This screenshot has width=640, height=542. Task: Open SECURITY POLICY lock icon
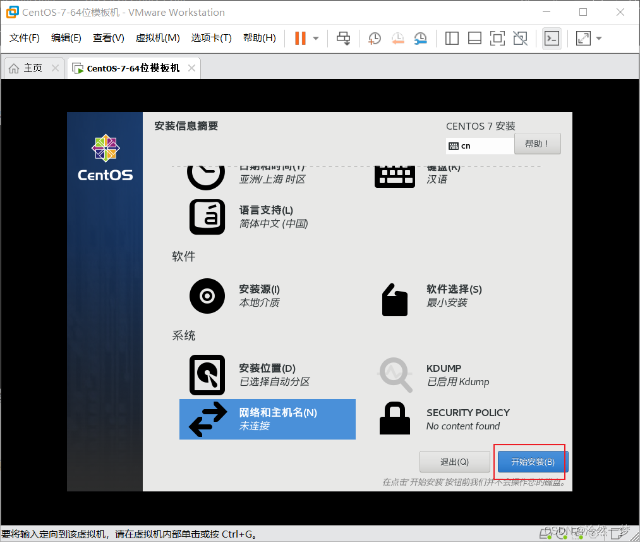(395, 418)
